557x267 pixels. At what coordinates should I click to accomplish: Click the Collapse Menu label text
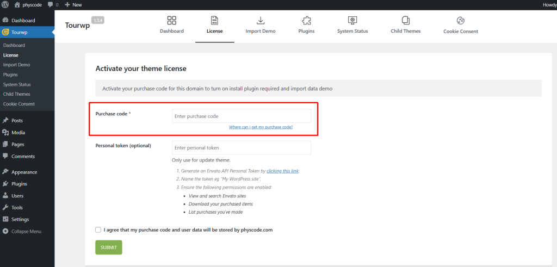[26, 232]
